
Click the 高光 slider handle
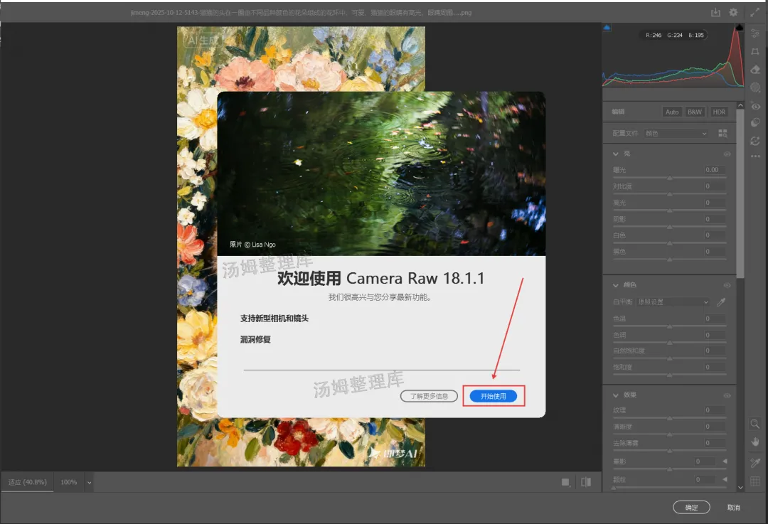[670, 210]
